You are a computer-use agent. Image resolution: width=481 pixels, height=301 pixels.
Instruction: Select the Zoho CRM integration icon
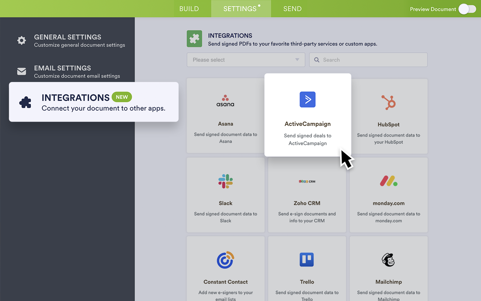[x=307, y=181]
